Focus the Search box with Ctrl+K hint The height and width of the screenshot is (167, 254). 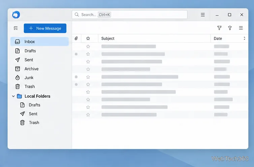(130, 15)
